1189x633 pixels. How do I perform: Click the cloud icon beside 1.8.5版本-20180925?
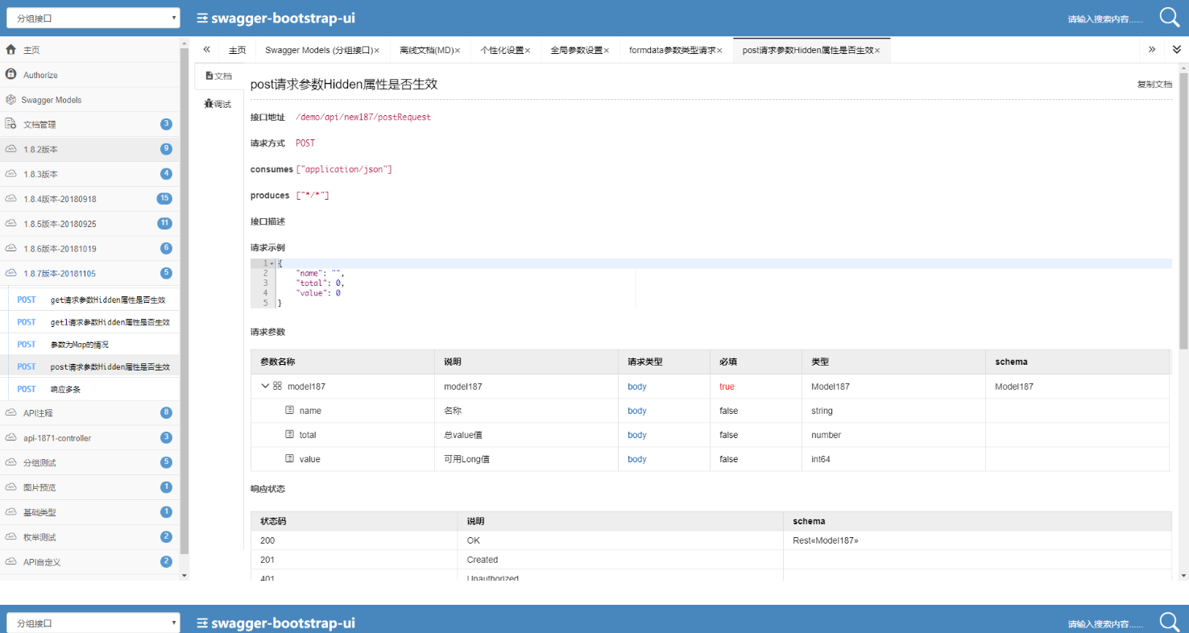tap(10, 224)
